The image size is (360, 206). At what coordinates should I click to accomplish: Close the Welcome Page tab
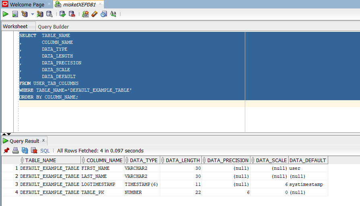coord(49,4)
